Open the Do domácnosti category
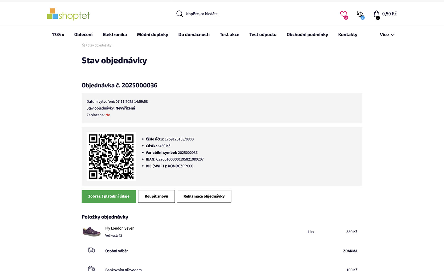 point(194,35)
